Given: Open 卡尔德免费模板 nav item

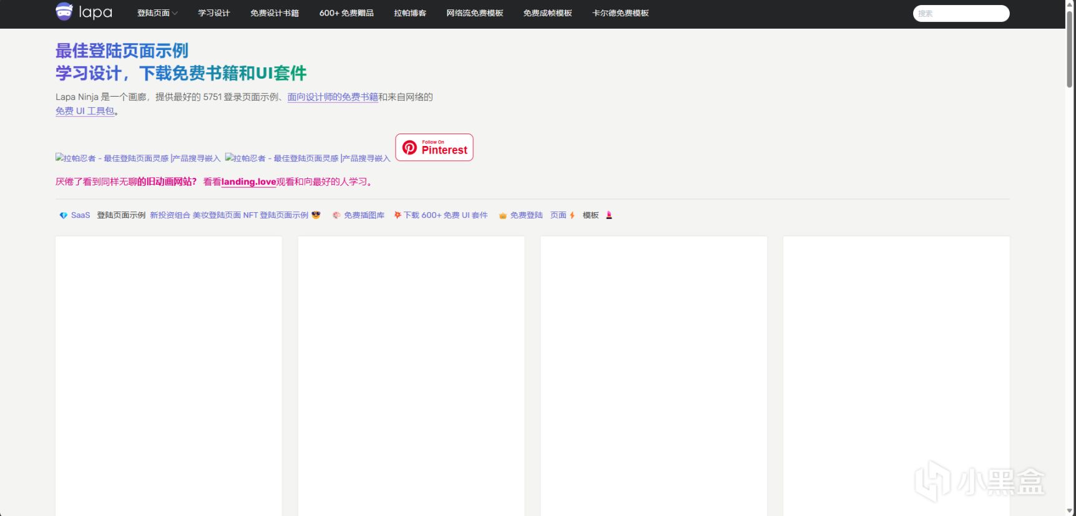Looking at the screenshot, I should pyautogui.click(x=620, y=13).
